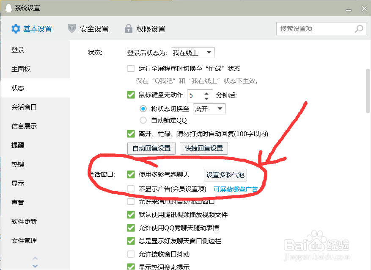Click the gear icon for basic settings

coord(16,29)
